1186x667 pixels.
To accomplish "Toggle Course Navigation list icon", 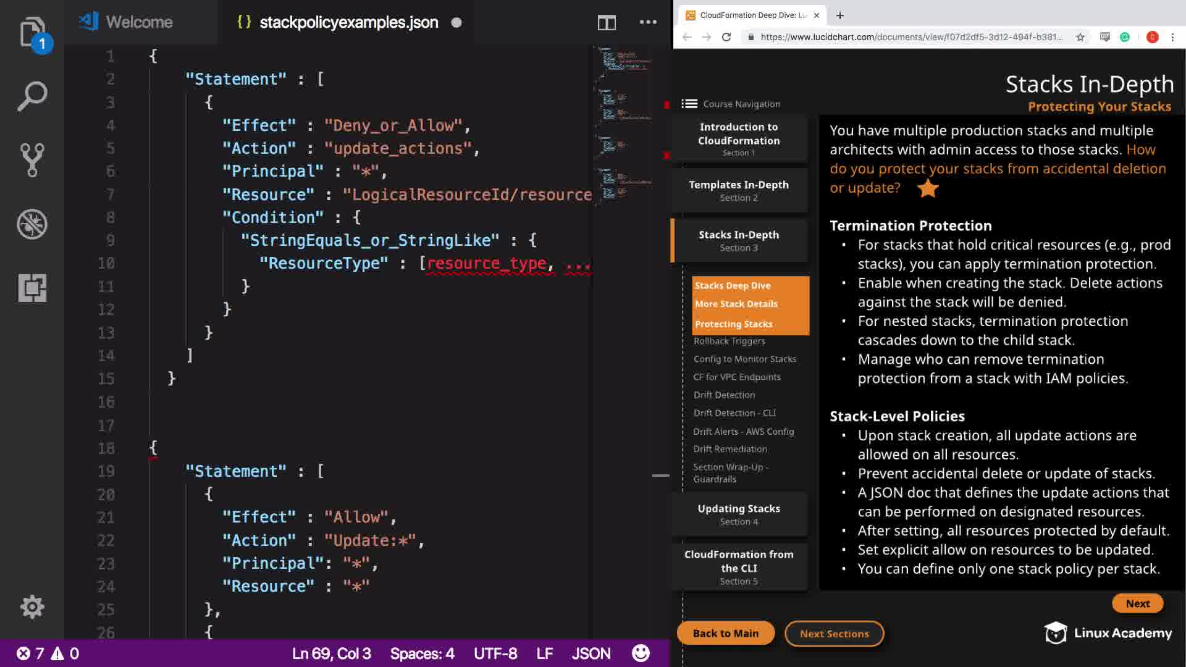I will pyautogui.click(x=689, y=104).
